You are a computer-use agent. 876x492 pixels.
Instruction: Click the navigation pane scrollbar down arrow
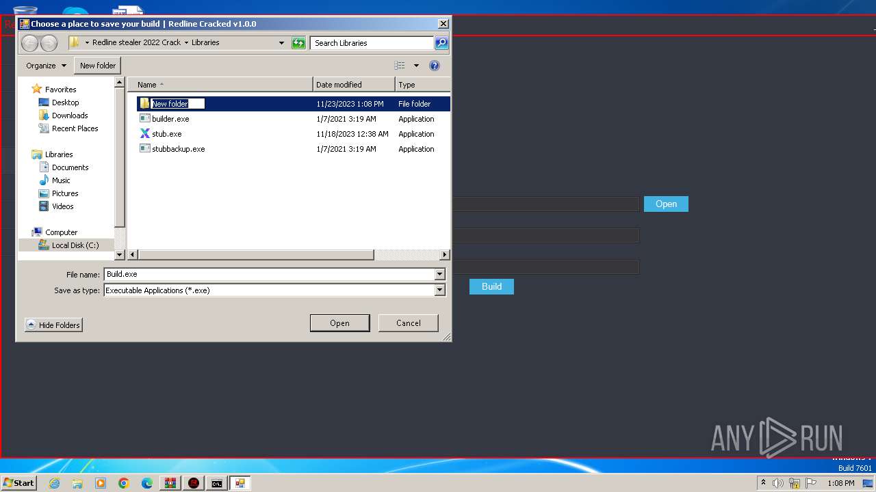[x=120, y=255]
